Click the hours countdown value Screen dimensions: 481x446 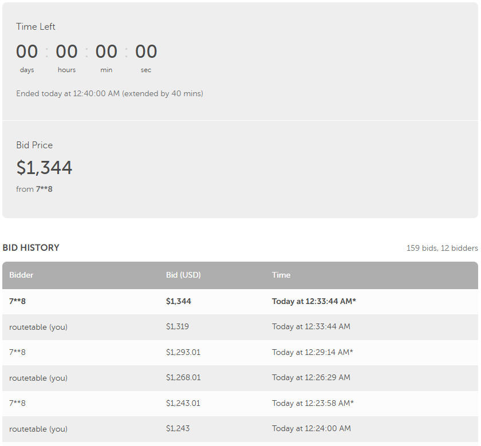(66, 52)
